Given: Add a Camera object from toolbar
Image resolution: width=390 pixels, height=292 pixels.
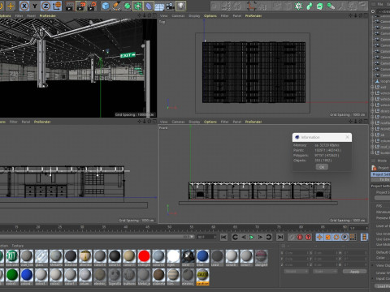Looking at the screenshot, I should tap(170, 6).
